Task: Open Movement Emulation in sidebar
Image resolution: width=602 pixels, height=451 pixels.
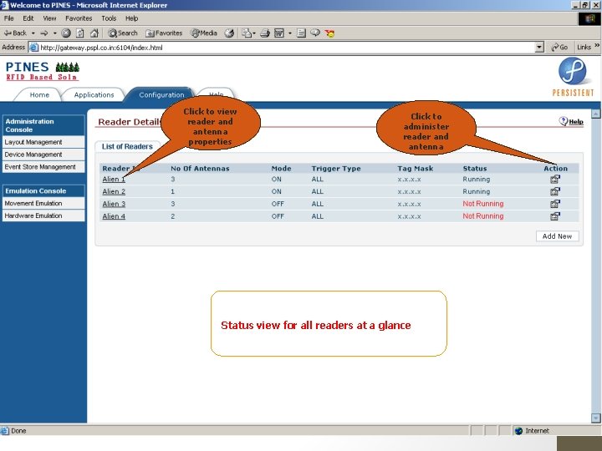Action: [43, 203]
